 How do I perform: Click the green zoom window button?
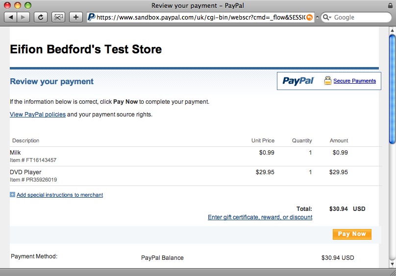pos(28,5)
